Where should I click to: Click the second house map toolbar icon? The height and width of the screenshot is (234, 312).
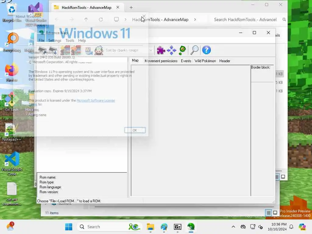click(x=76, y=50)
